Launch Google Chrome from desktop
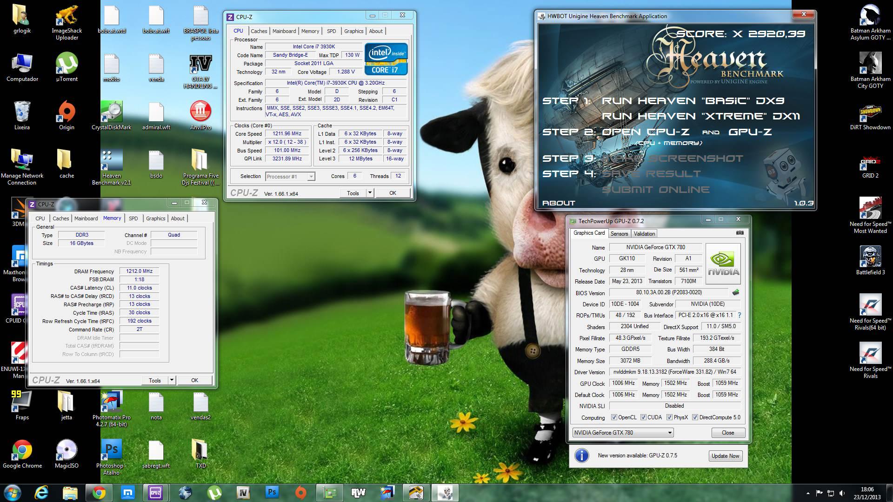The image size is (893, 502). click(x=22, y=454)
